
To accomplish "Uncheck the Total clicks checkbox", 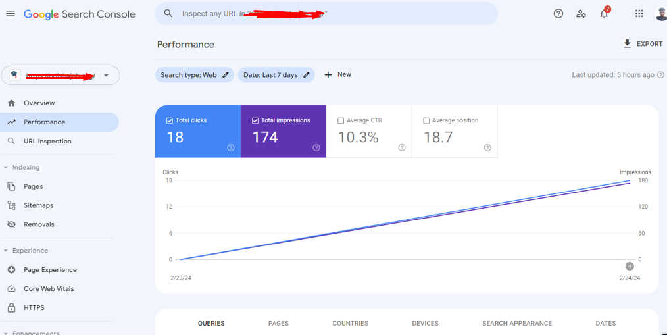I will 170,121.
